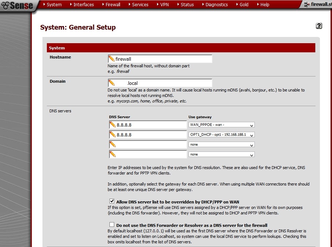This screenshot has height=247, width=332.
Task: Click the help question mark icon
Action: [319, 26]
